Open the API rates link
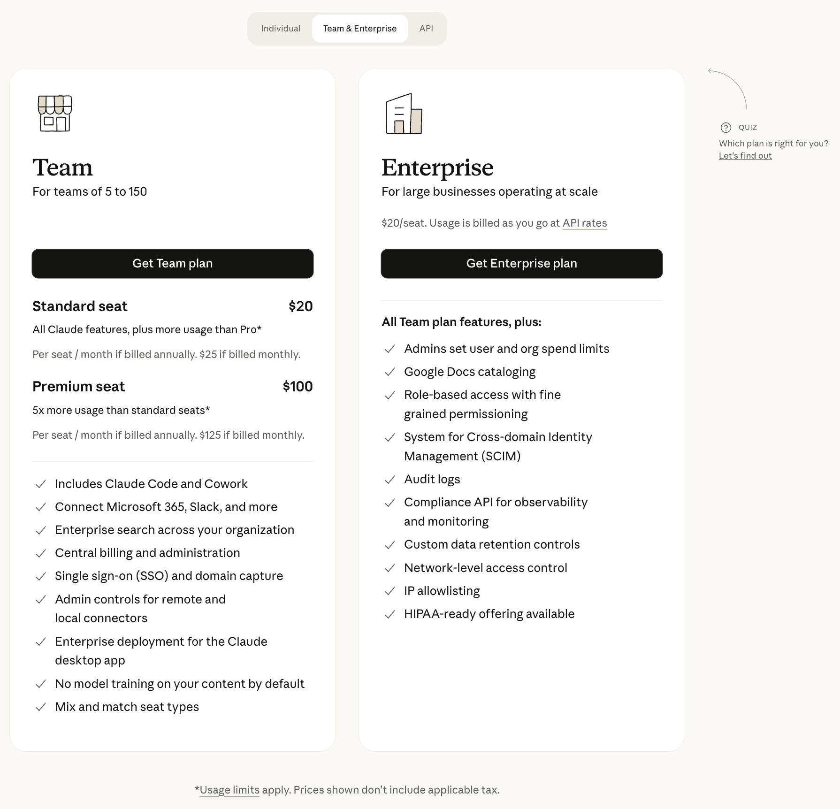 [x=585, y=223]
